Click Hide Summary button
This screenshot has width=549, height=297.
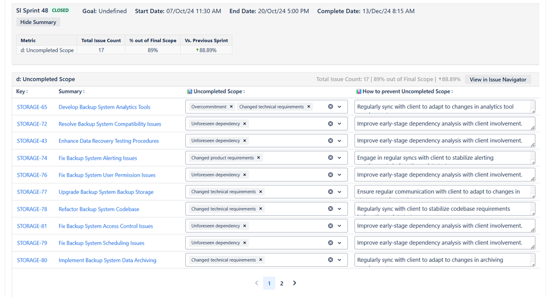coord(38,22)
